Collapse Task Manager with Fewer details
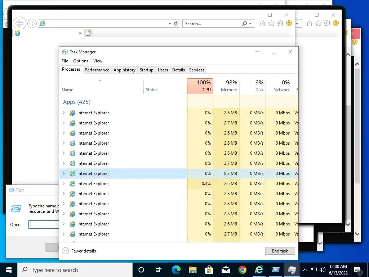369x277 pixels. (79, 251)
